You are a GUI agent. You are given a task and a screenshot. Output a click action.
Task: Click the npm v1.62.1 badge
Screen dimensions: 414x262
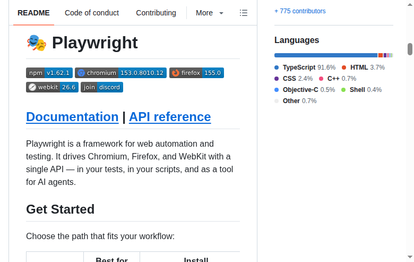click(49, 73)
